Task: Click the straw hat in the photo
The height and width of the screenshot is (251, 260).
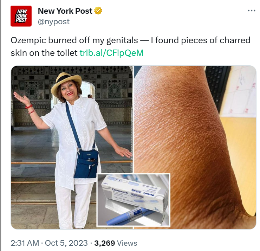Action: (66, 84)
